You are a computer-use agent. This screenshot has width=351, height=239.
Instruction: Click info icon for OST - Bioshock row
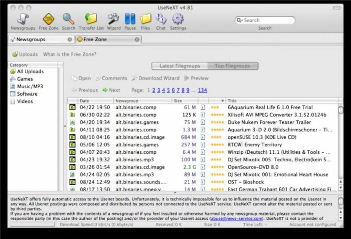[203, 182]
